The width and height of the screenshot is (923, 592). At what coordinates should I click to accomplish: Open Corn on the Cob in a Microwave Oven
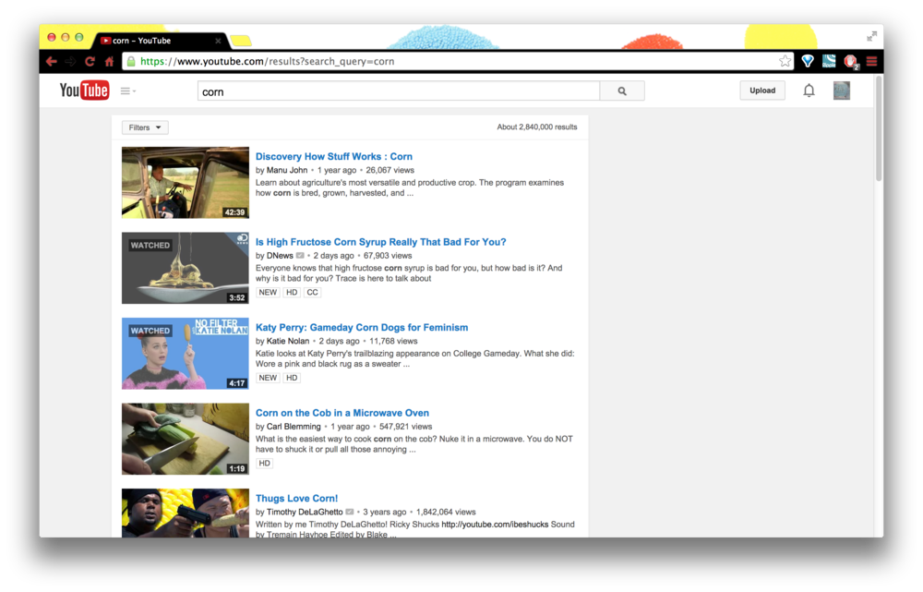click(342, 412)
